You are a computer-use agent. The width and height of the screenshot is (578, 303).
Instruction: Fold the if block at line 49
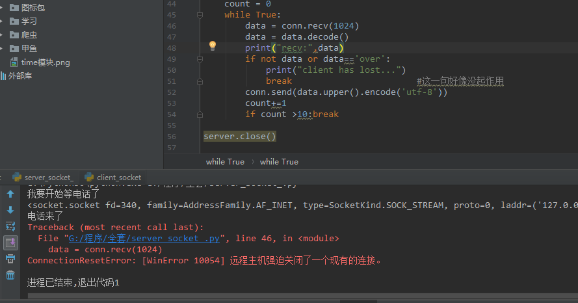(x=198, y=59)
